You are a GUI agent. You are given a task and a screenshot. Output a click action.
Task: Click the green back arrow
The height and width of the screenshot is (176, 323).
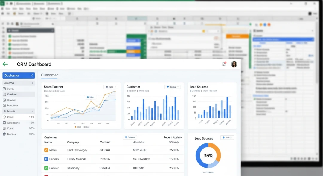(5, 64)
